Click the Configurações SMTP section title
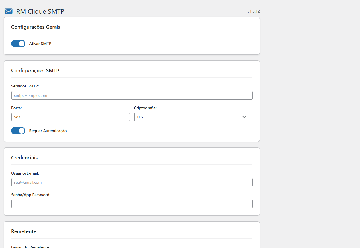Screen dimensions: 360x248 [35, 70]
